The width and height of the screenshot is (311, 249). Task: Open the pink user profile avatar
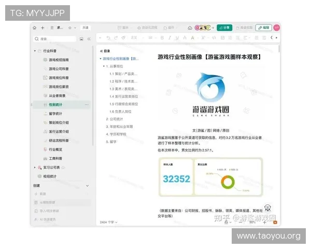(277, 27)
